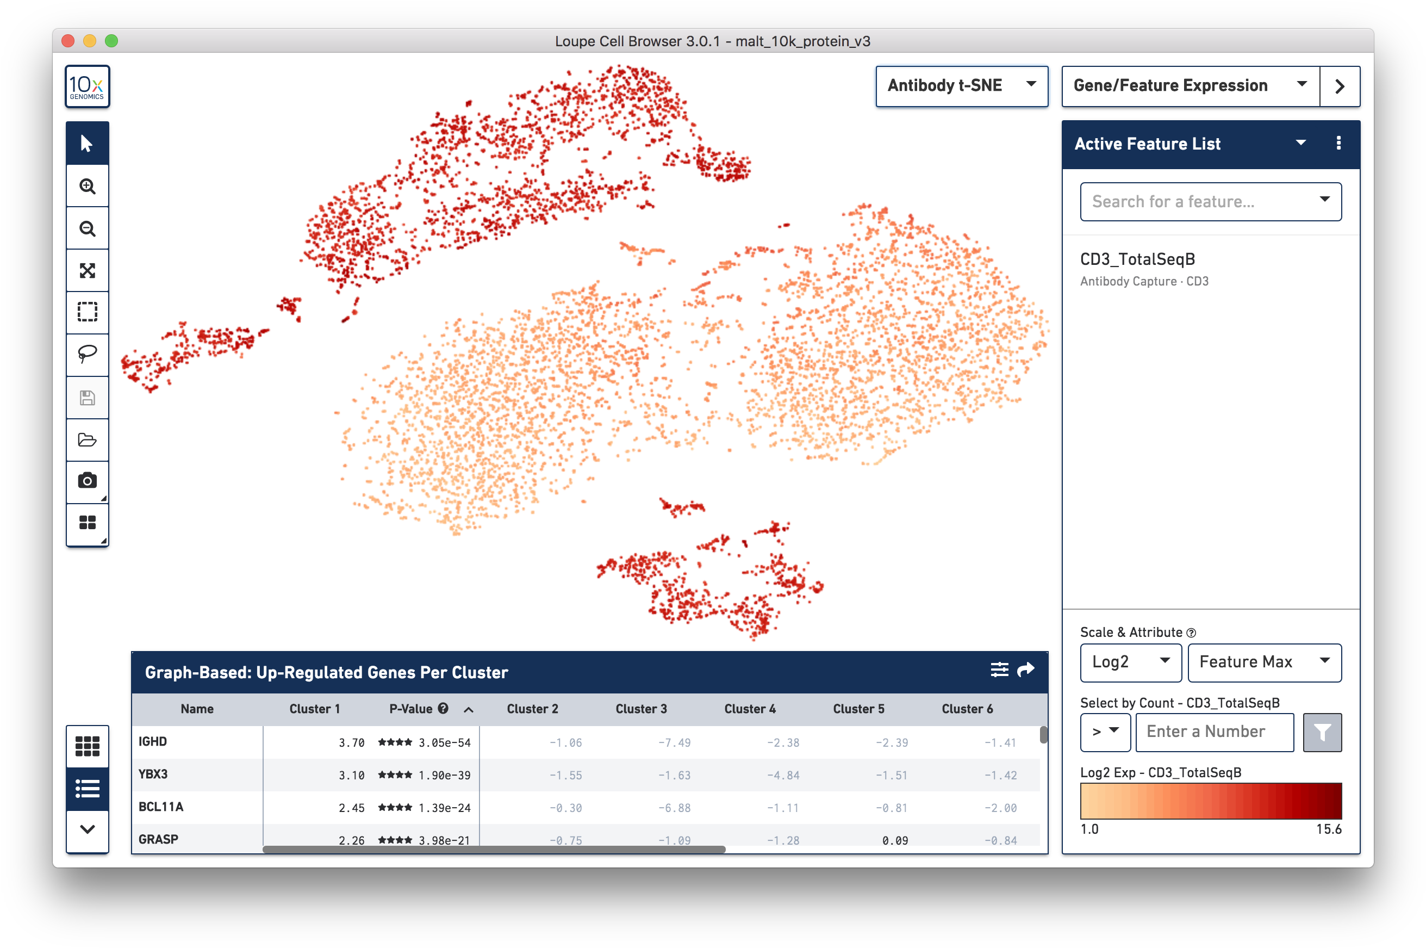Click the GRASP Cluster 5 value 0.09
This screenshot has width=1426, height=948.
click(895, 840)
